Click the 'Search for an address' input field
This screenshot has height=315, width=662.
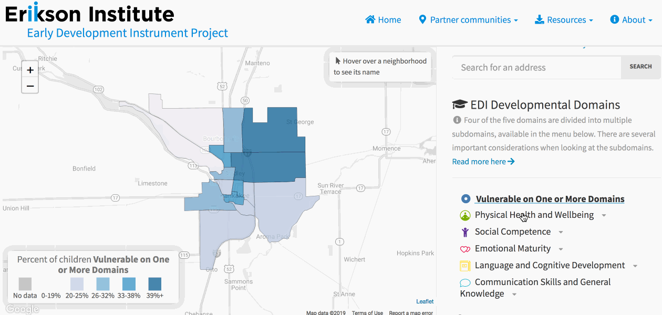pos(536,67)
